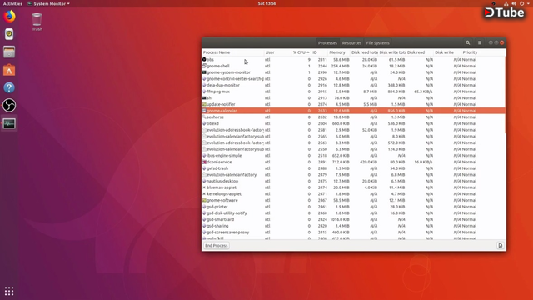The width and height of the screenshot is (533, 300).
Task: Select the nautilus-desktop process row
Action: pos(353,182)
